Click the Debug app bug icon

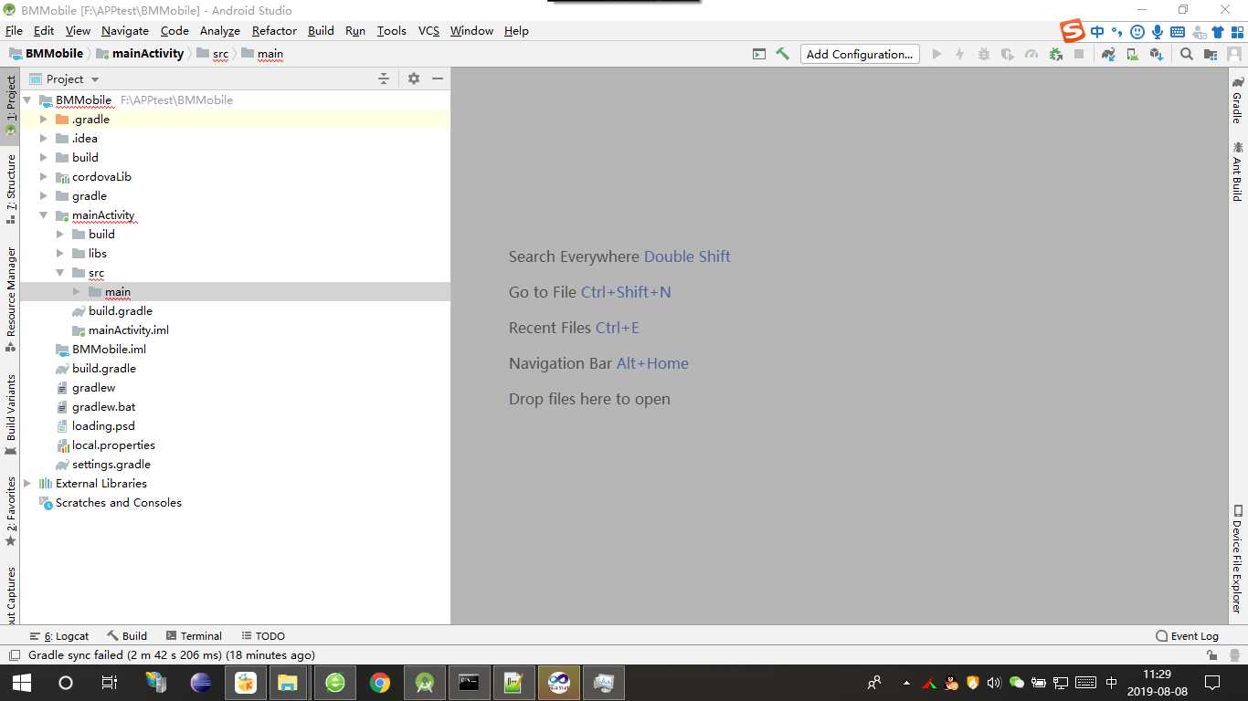(984, 54)
